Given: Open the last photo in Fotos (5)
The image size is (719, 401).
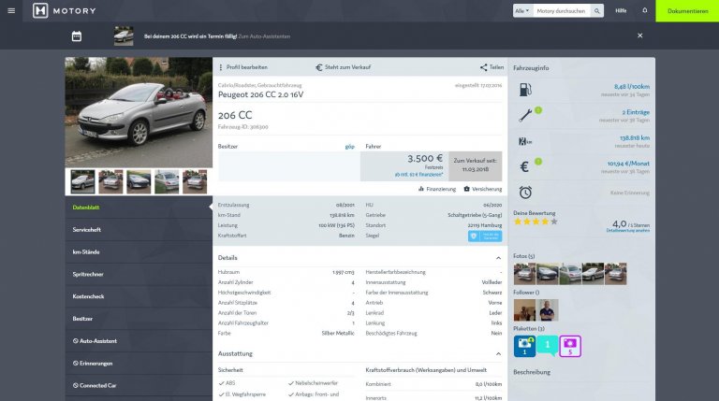Looking at the screenshot, I should click(x=615, y=274).
